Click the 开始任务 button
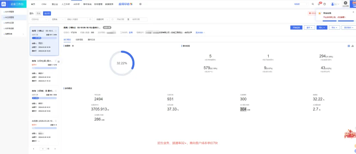 (x=296, y=27)
